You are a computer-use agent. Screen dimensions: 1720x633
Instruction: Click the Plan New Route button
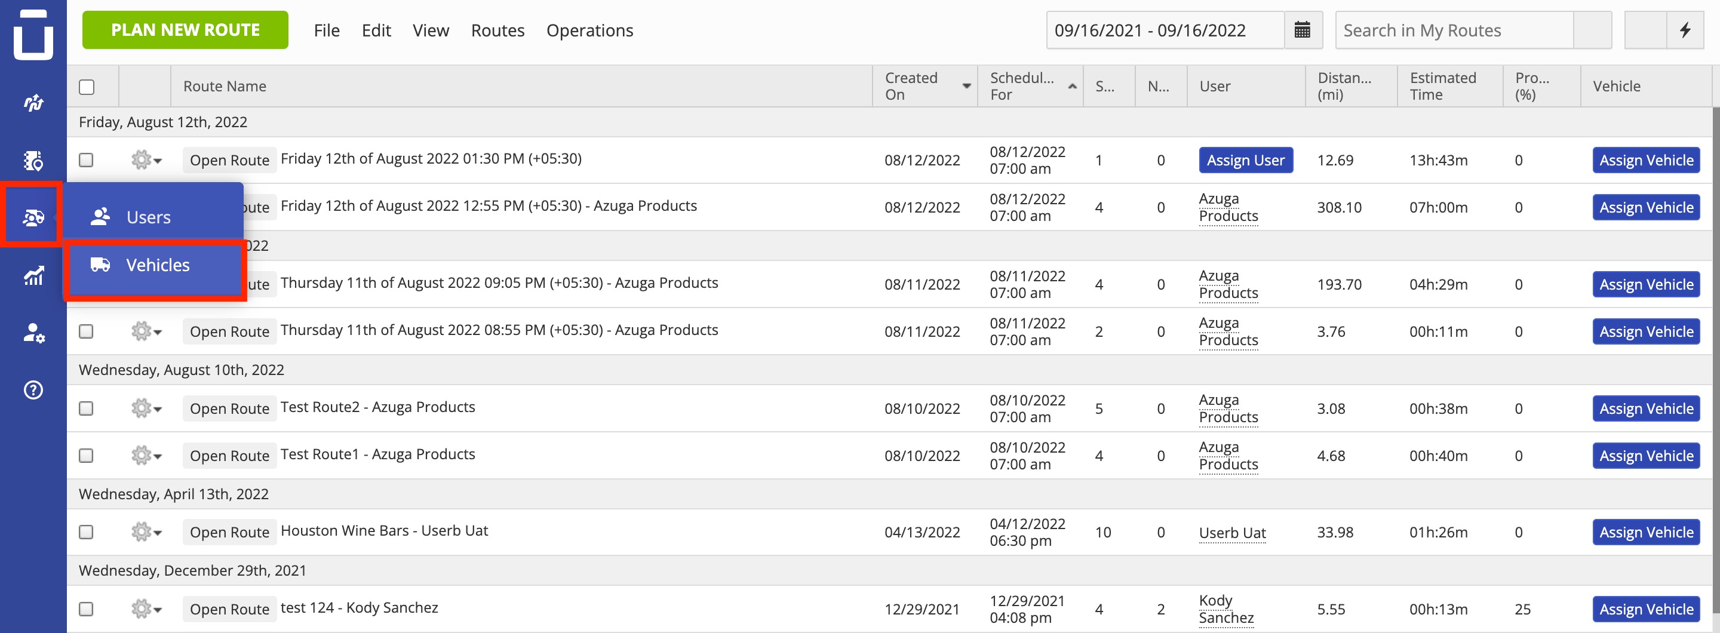pos(185,30)
